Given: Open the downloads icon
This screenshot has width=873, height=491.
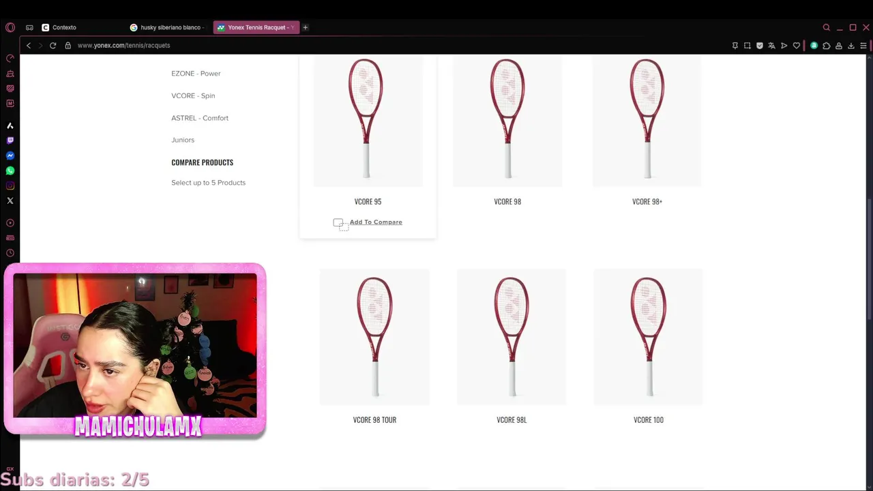Looking at the screenshot, I should [x=851, y=46].
